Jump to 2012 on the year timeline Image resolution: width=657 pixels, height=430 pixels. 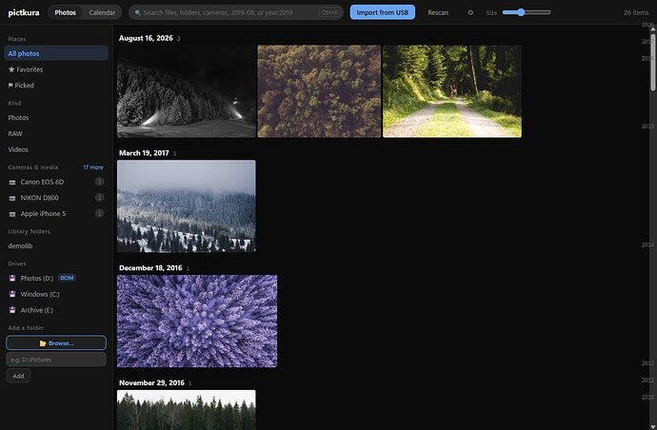click(x=647, y=380)
